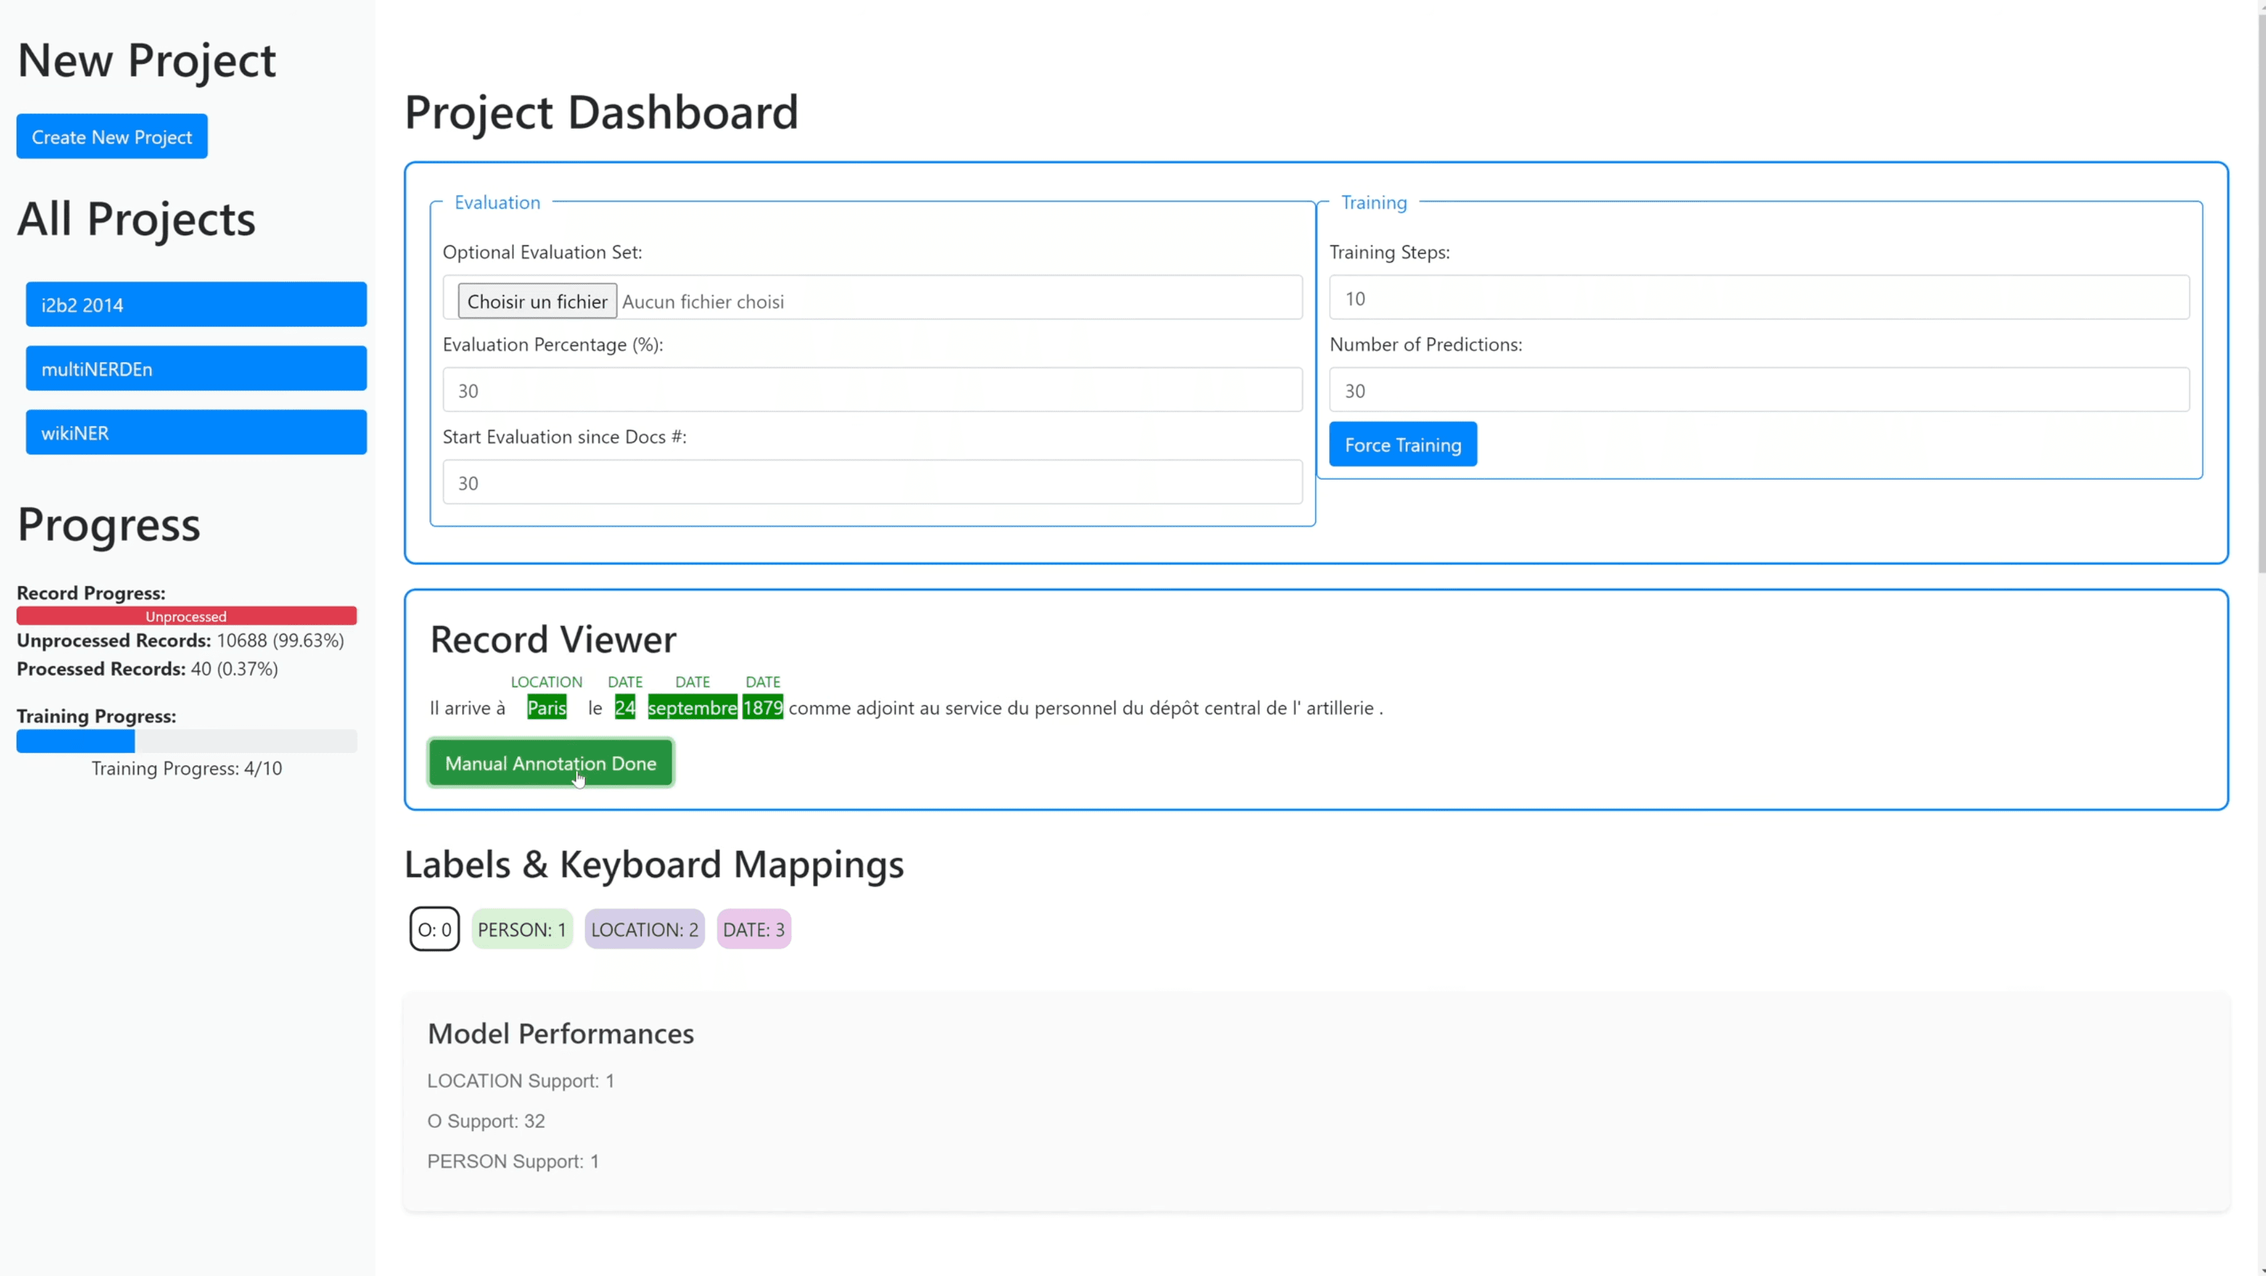The height and width of the screenshot is (1276, 2266).
Task: Open the i2b2 2014 project
Action: click(x=196, y=304)
